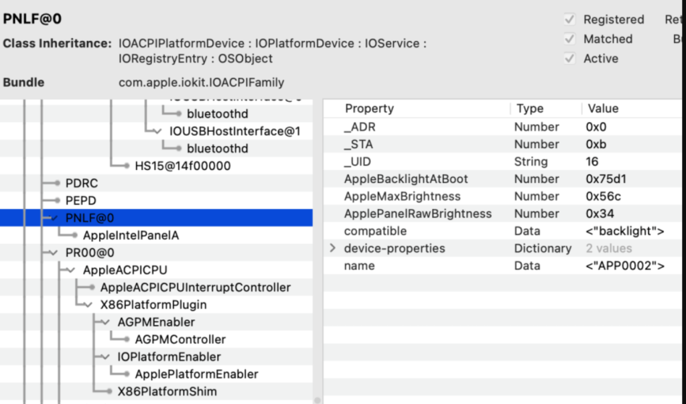Expand the device-properties dictionary row
686x404 pixels.
[x=332, y=249]
